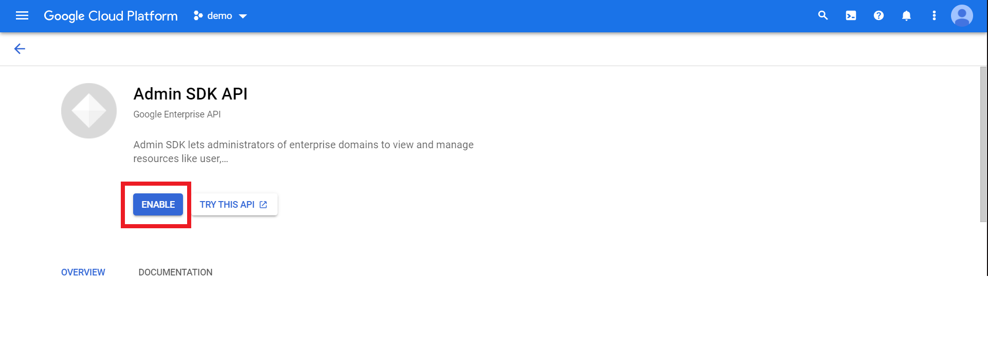Switch to the OVERVIEW tab
The width and height of the screenshot is (988, 357).
[x=83, y=272]
